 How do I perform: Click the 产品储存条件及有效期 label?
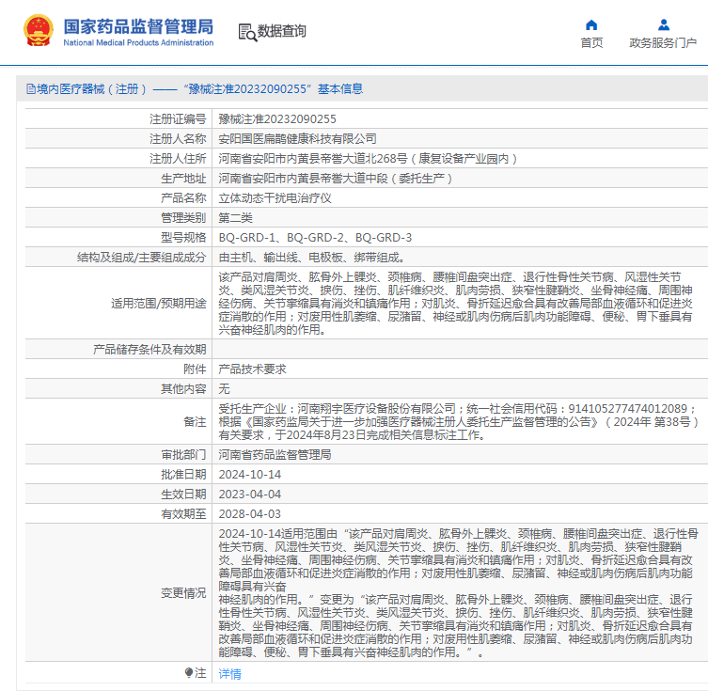tap(149, 350)
